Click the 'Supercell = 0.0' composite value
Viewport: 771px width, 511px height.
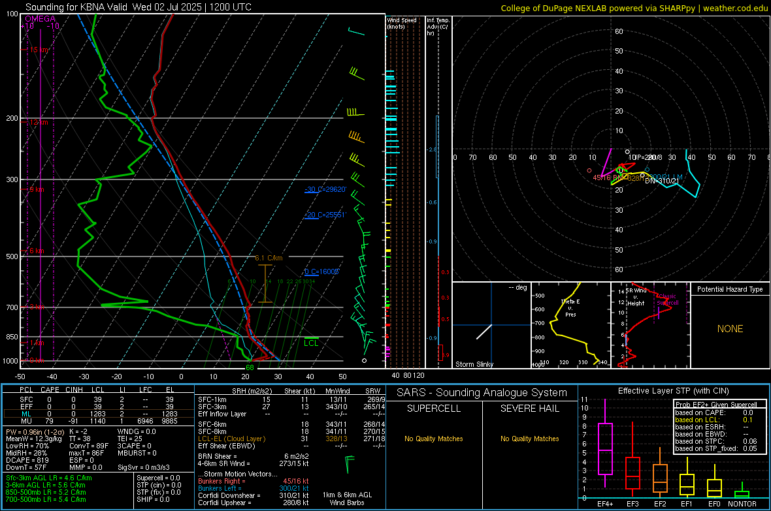point(158,478)
